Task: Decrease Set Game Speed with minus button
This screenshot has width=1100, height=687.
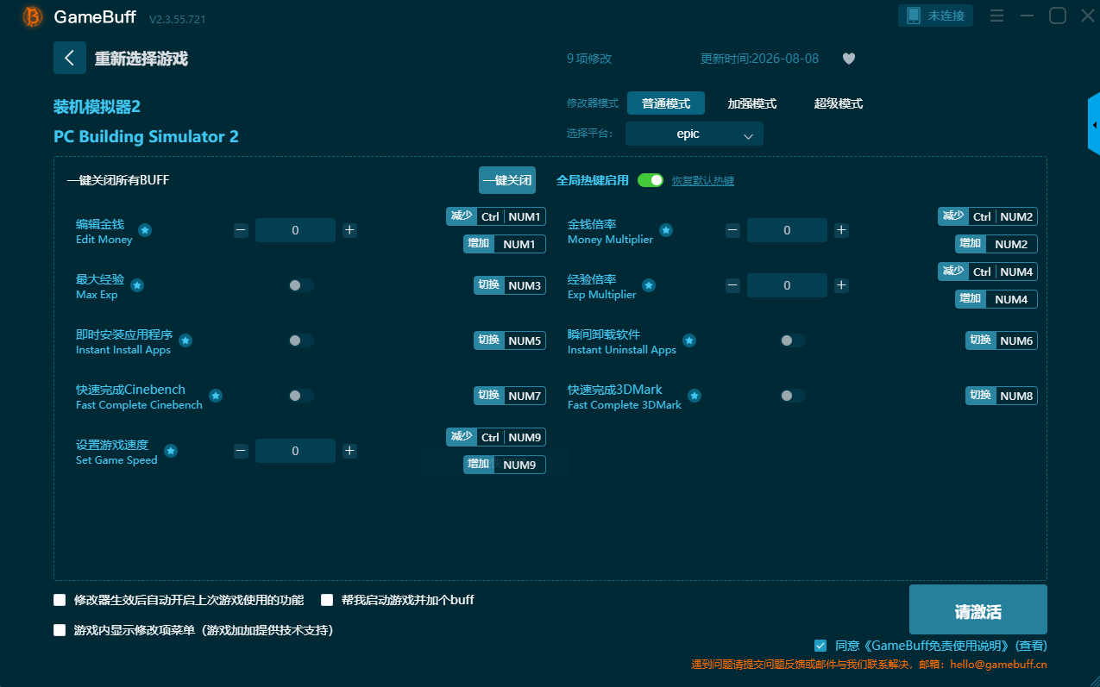Action: [x=242, y=451]
